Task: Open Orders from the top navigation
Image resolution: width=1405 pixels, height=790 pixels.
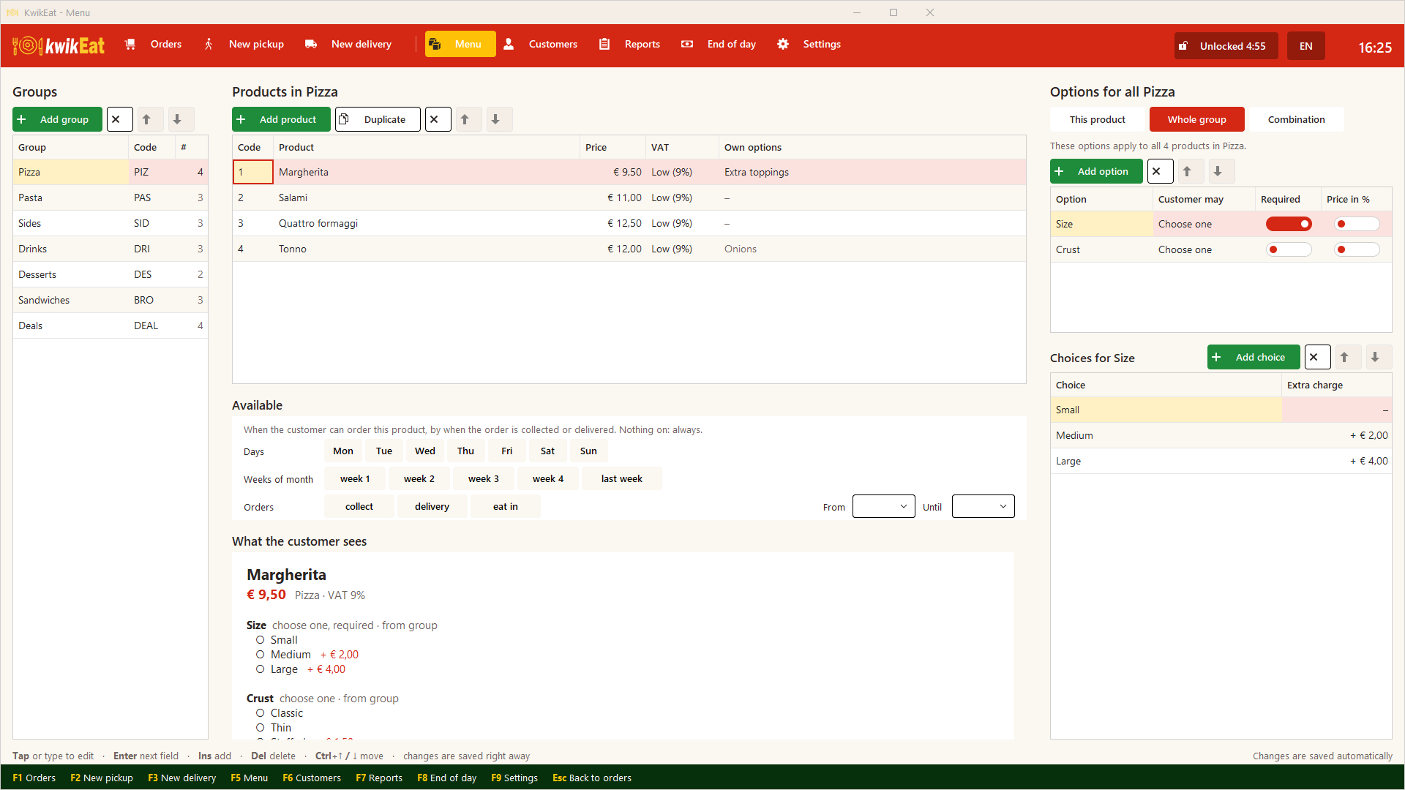Action: pos(154,44)
